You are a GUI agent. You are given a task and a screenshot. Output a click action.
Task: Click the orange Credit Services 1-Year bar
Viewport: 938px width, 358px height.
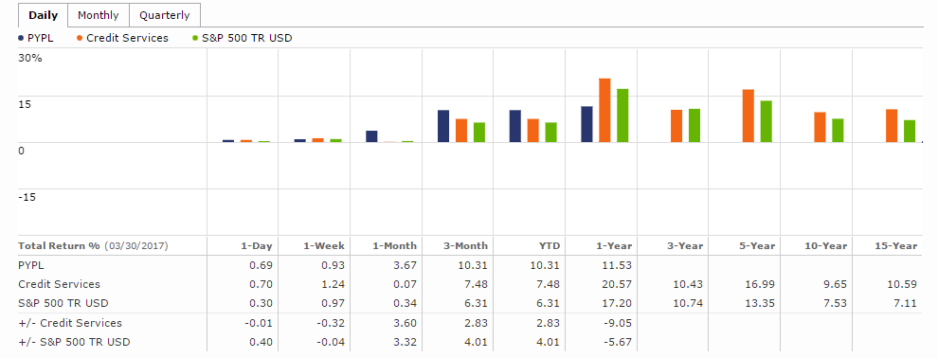point(604,111)
